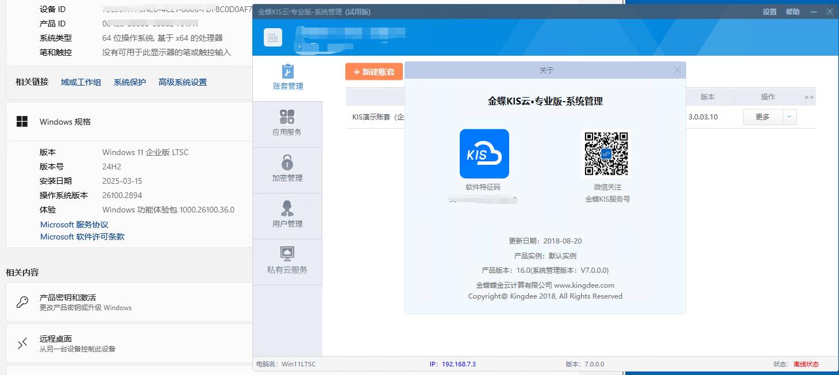Click the 金蝶KIS云•专业版-系统管理 dialog heading
This screenshot has width=839, height=375.
pos(545,101)
